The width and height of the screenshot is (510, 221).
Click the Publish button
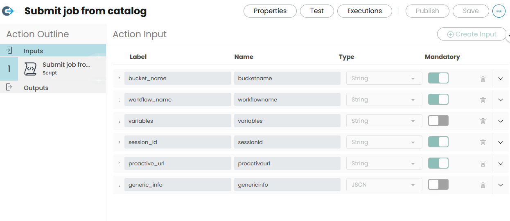(427, 11)
